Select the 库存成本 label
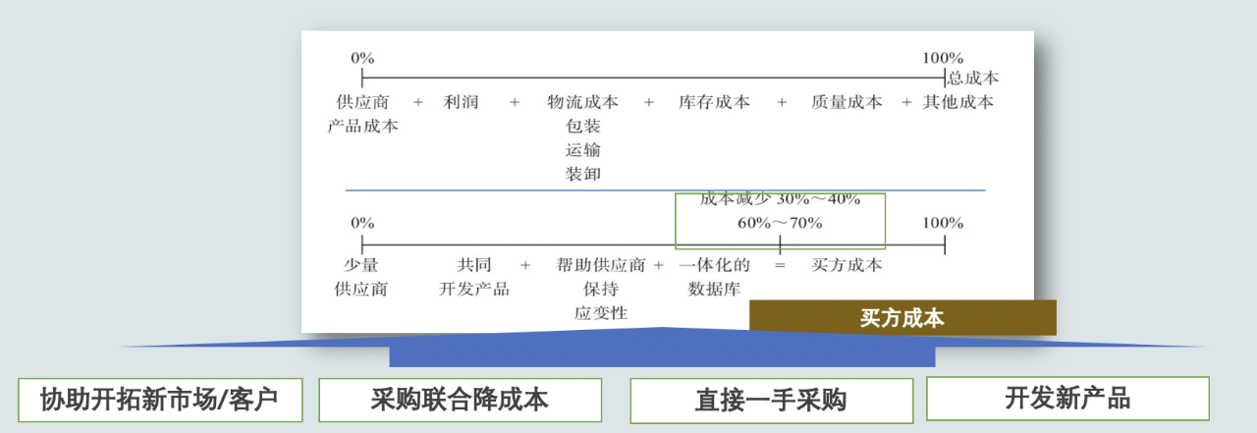This screenshot has height=433, width=1257. (x=713, y=101)
